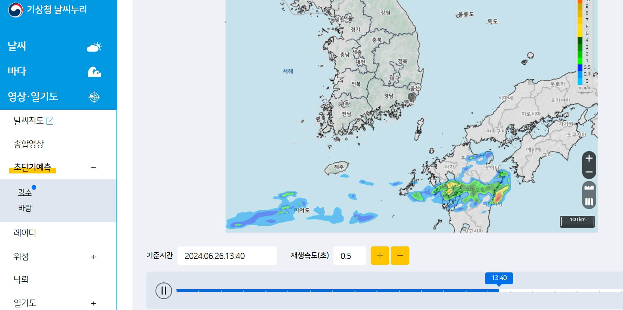The image size is (623, 310).
Task: Click the map book icon button
Action: pos(589,202)
